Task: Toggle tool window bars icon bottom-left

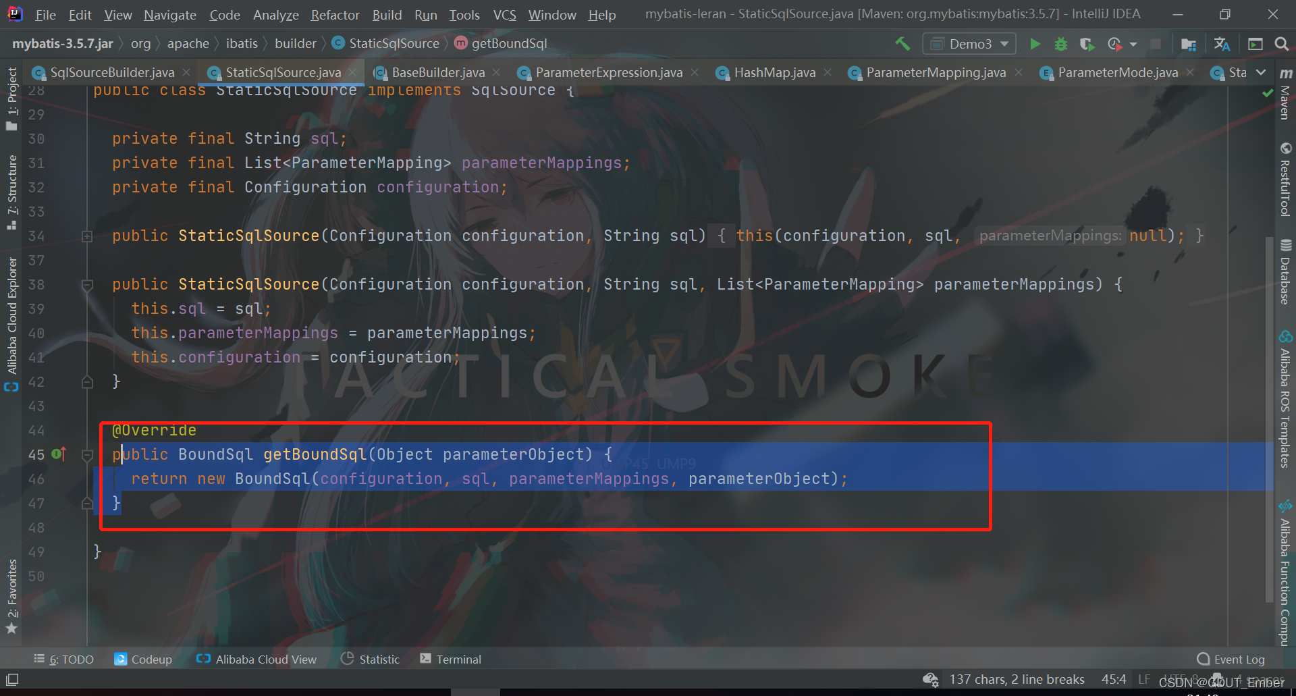Action: 12,679
